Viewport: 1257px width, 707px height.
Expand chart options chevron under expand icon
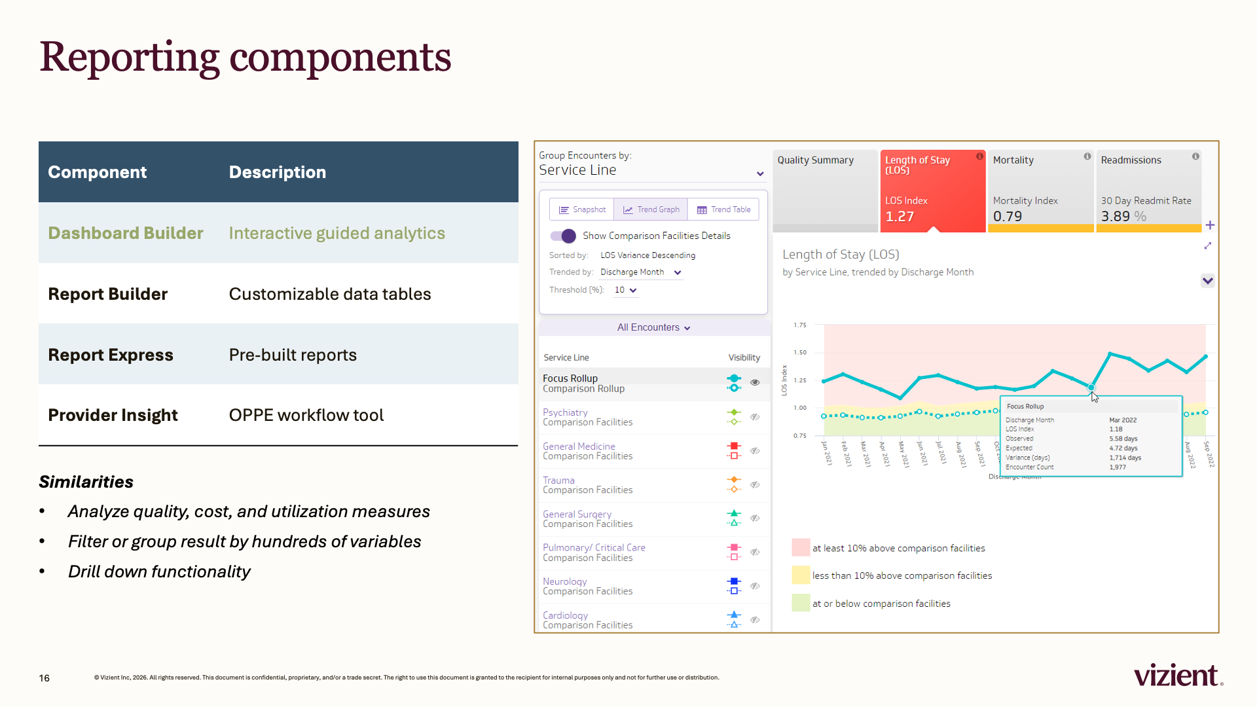point(1208,281)
